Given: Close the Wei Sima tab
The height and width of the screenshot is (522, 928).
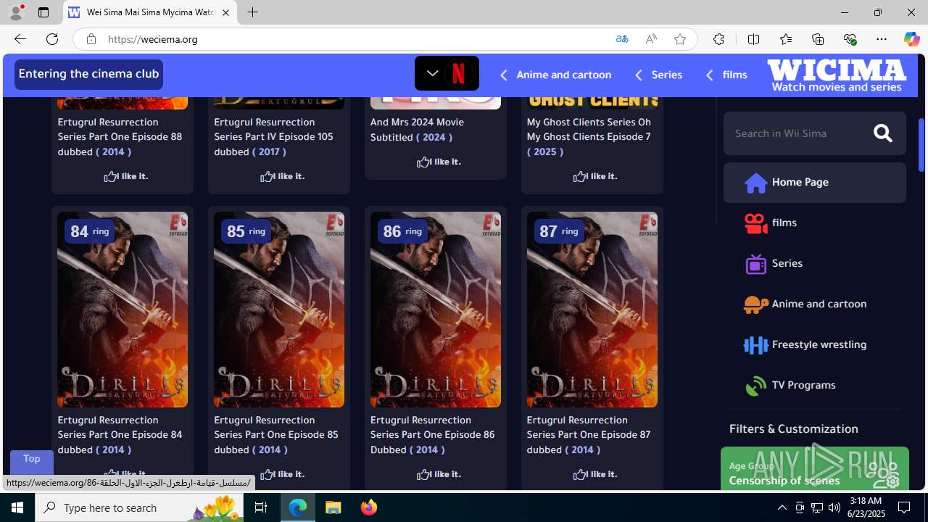Looking at the screenshot, I should (225, 12).
